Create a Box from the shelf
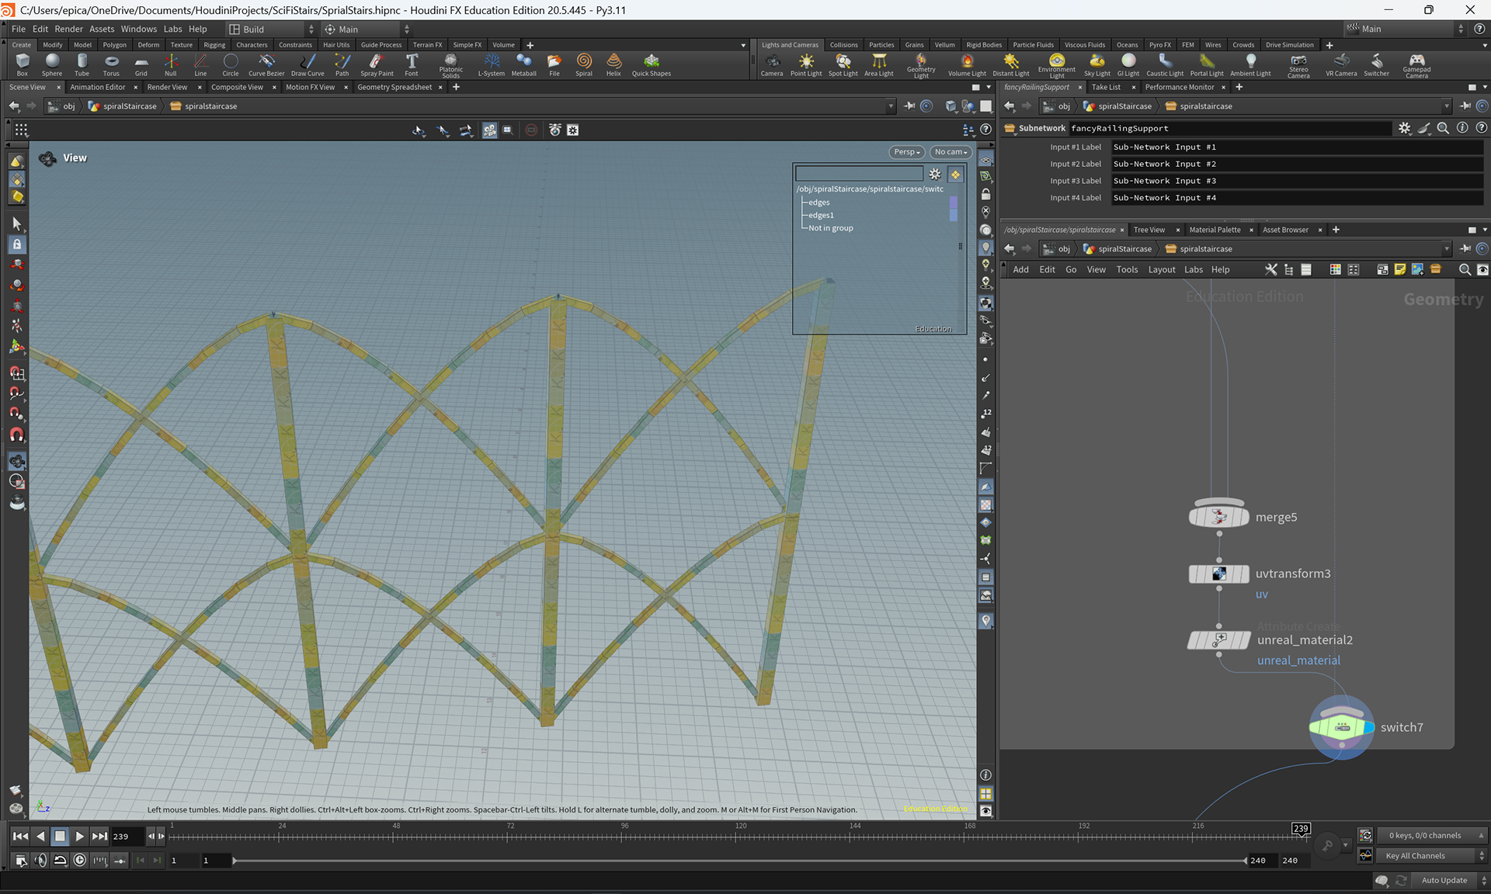The image size is (1491, 894). pyautogui.click(x=22, y=65)
